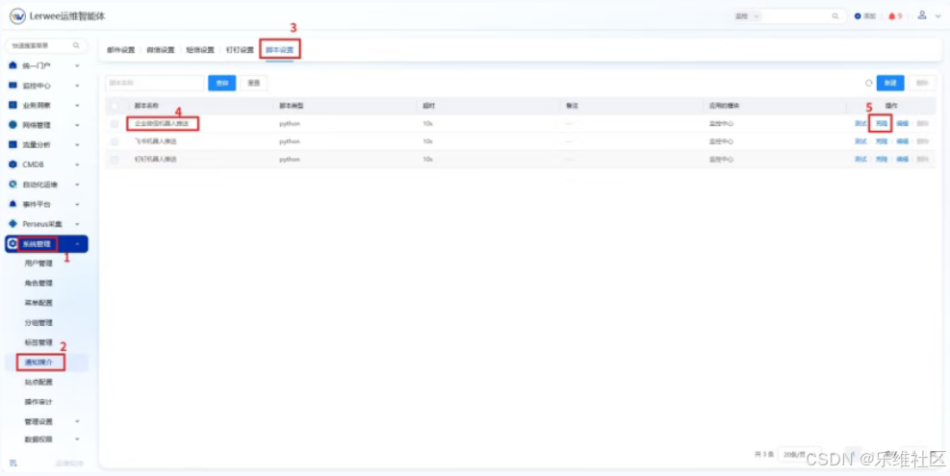Check the 钉钉机器人推送 row checkbox
The image size is (950, 476).
[115, 160]
